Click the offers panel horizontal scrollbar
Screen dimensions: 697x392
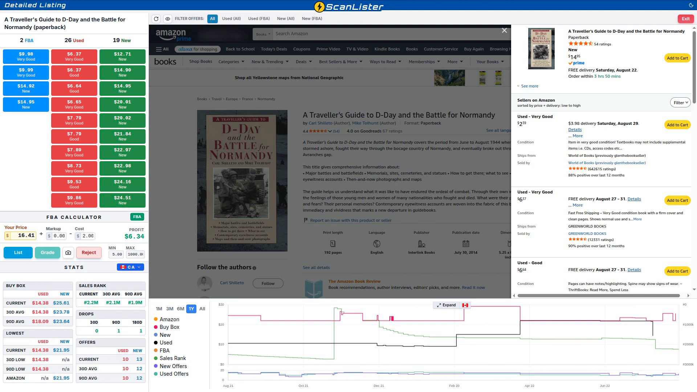click(599, 296)
